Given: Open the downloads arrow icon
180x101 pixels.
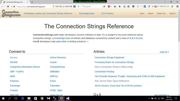Looking at the screenshot, I should tap(120, 6).
